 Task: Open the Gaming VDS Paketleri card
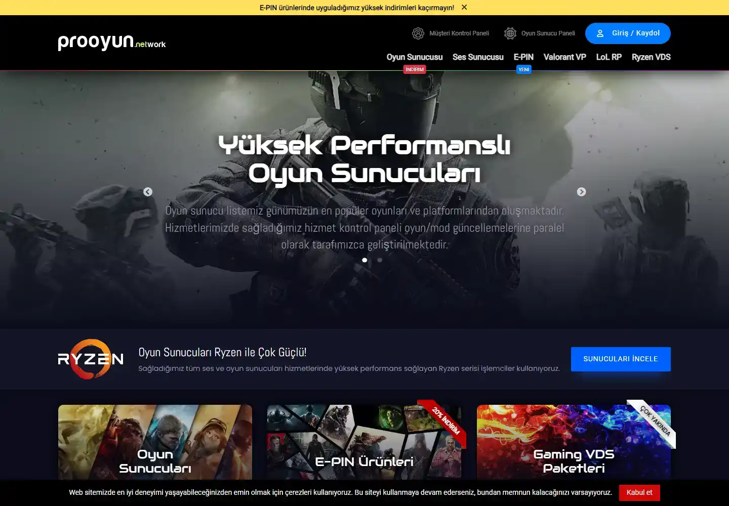pyautogui.click(x=574, y=443)
